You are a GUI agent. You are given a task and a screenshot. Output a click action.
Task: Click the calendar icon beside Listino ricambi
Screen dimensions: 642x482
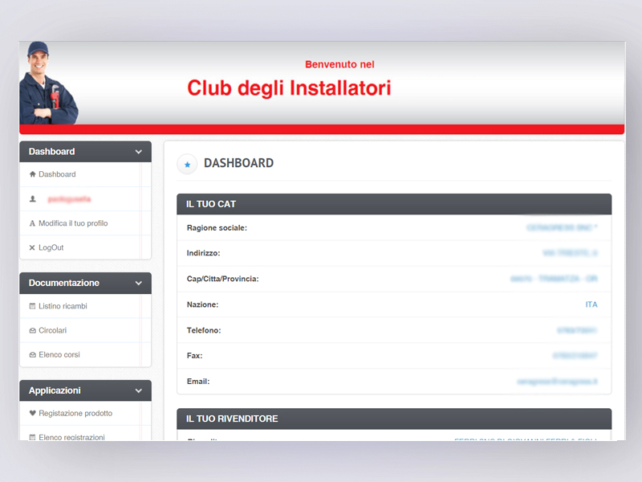point(32,306)
